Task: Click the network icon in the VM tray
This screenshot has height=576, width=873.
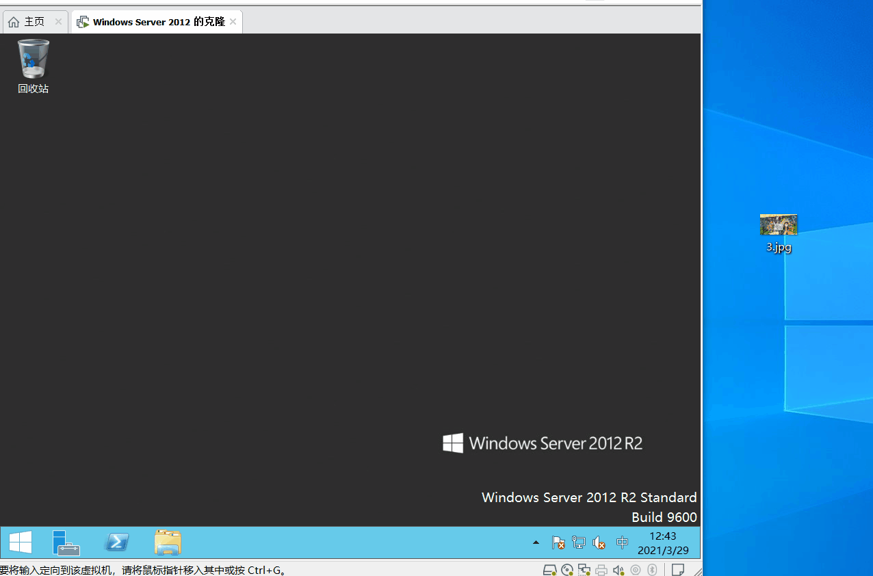Action: click(579, 542)
